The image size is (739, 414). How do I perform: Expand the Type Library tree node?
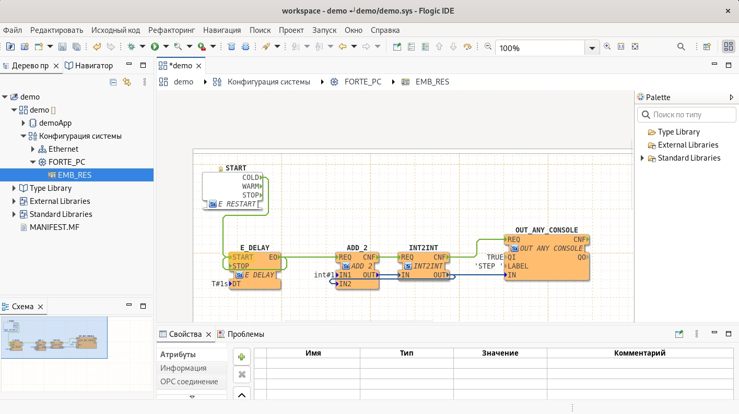(15, 188)
